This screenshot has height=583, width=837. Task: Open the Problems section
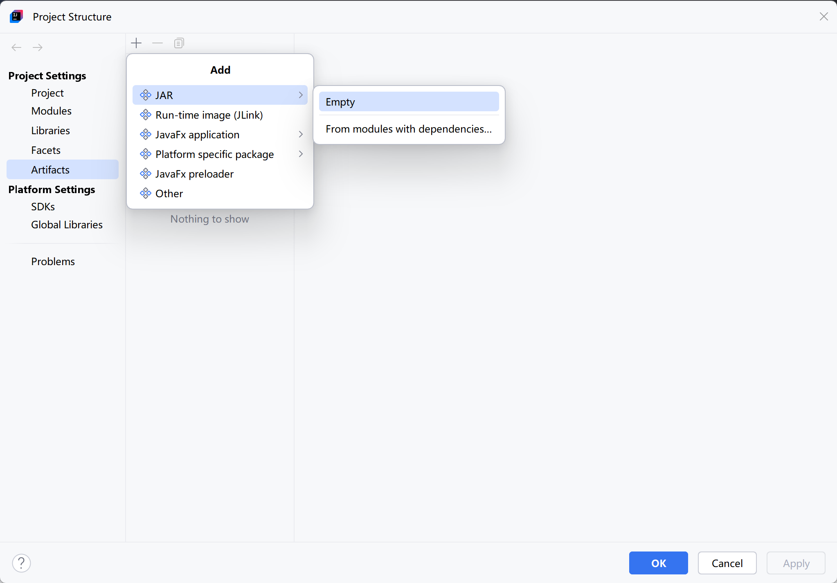(53, 261)
